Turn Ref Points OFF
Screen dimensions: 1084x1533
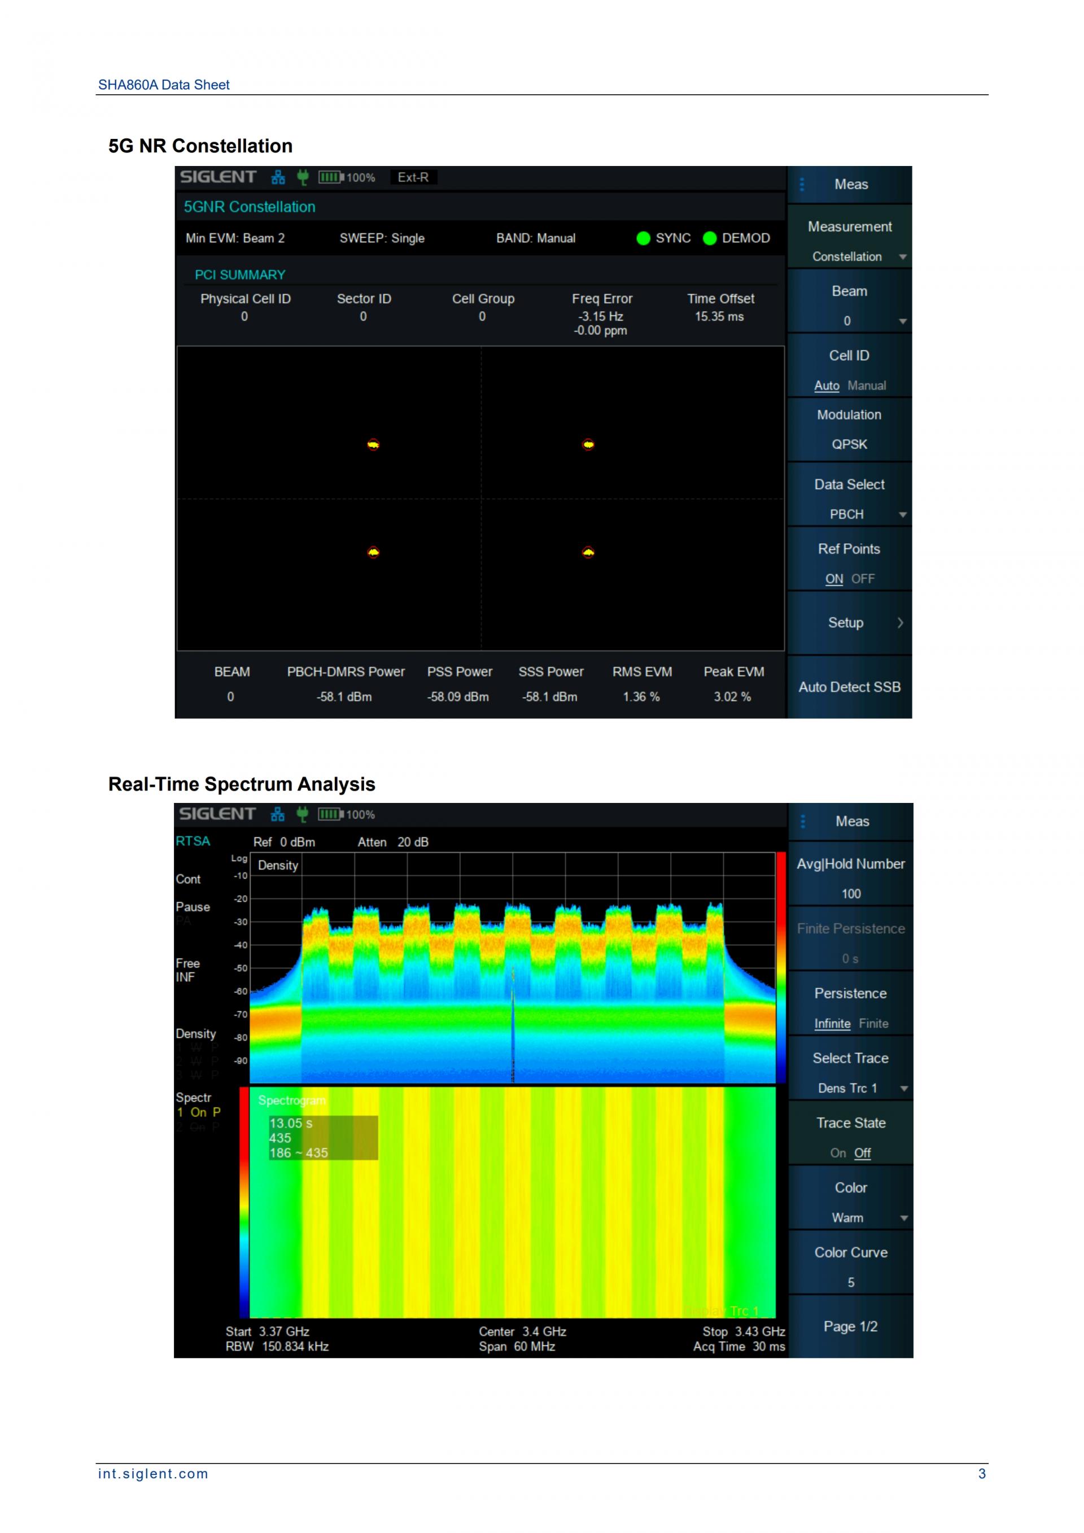coord(862,579)
